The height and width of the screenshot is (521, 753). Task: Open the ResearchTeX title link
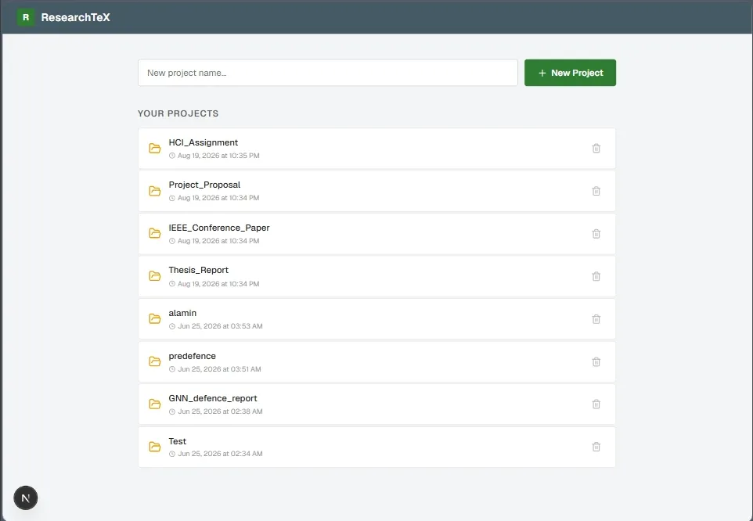pyautogui.click(x=75, y=17)
